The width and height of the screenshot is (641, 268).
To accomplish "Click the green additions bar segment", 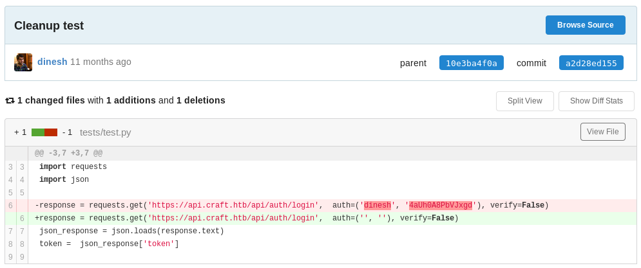I will tap(38, 132).
